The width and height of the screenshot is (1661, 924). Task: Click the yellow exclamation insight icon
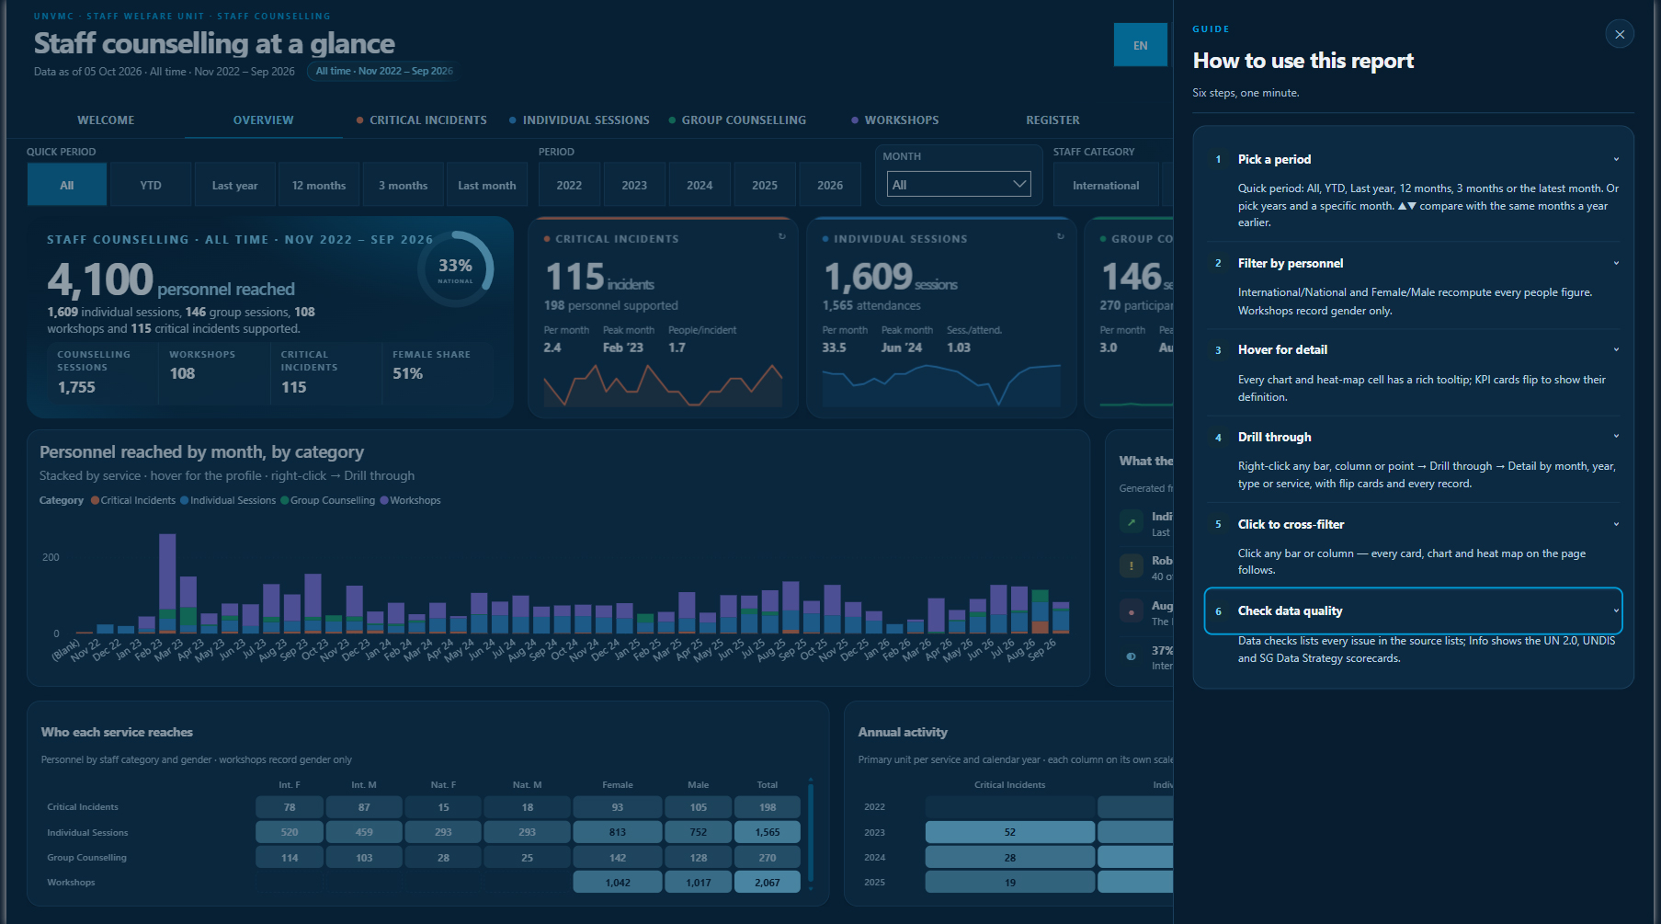(x=1132, y=566)
